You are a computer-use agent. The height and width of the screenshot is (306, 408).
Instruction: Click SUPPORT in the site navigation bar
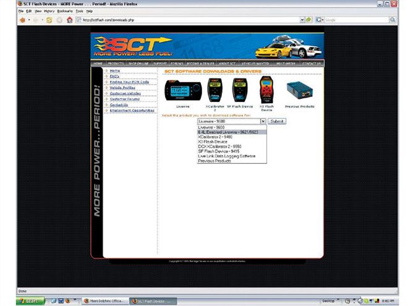160,64
